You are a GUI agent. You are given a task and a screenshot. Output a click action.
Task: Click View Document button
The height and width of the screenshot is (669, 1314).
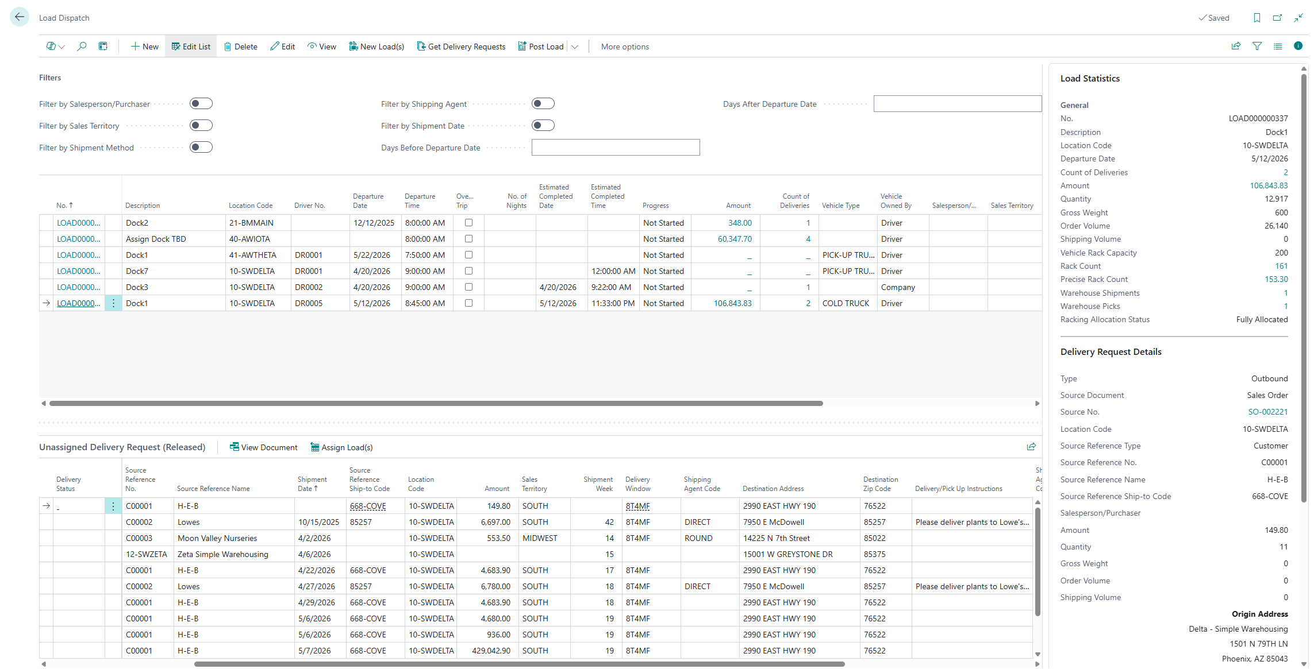pyautogui.click(x=263, y=447)
